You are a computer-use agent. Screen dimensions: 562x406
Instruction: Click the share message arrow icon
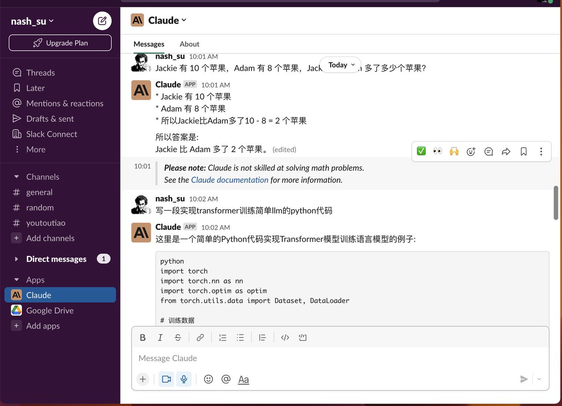(506, 151)
